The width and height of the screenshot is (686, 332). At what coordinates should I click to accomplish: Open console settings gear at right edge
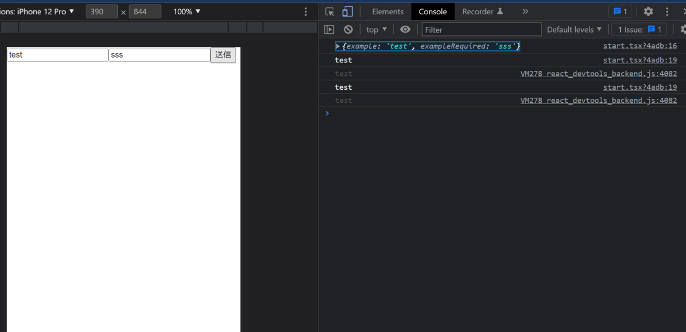683,29
